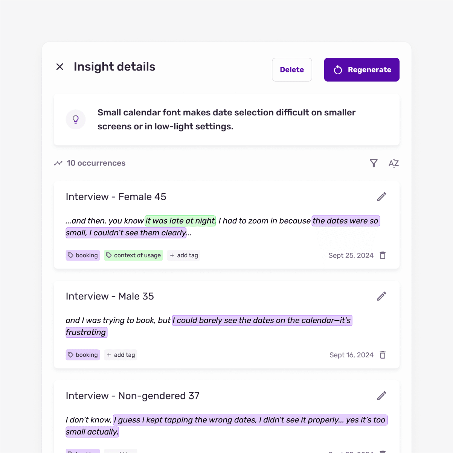The width and height of the screenshot is (453, 453).
Task: Add a tag to the Male 35 occurrence
Action: [x=120, y=355]
